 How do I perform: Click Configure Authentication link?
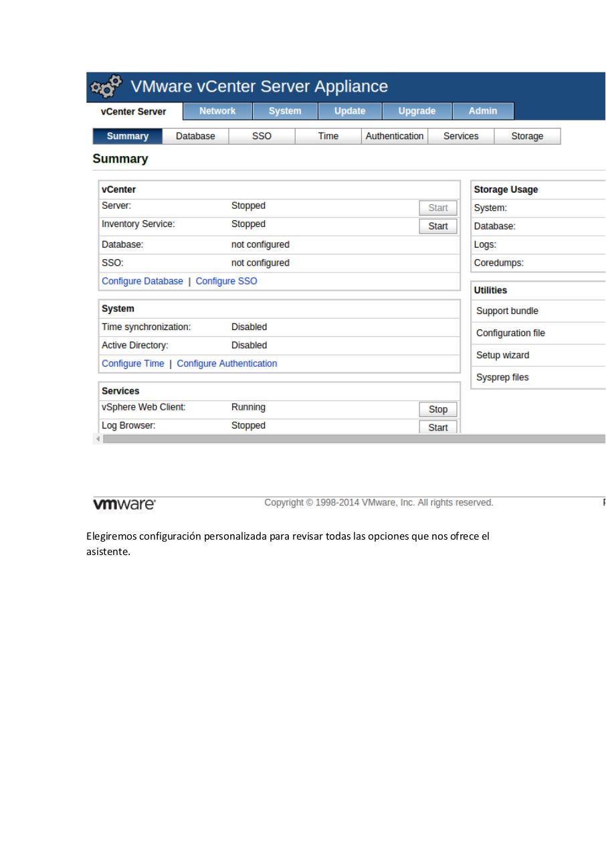coord(227,363)
